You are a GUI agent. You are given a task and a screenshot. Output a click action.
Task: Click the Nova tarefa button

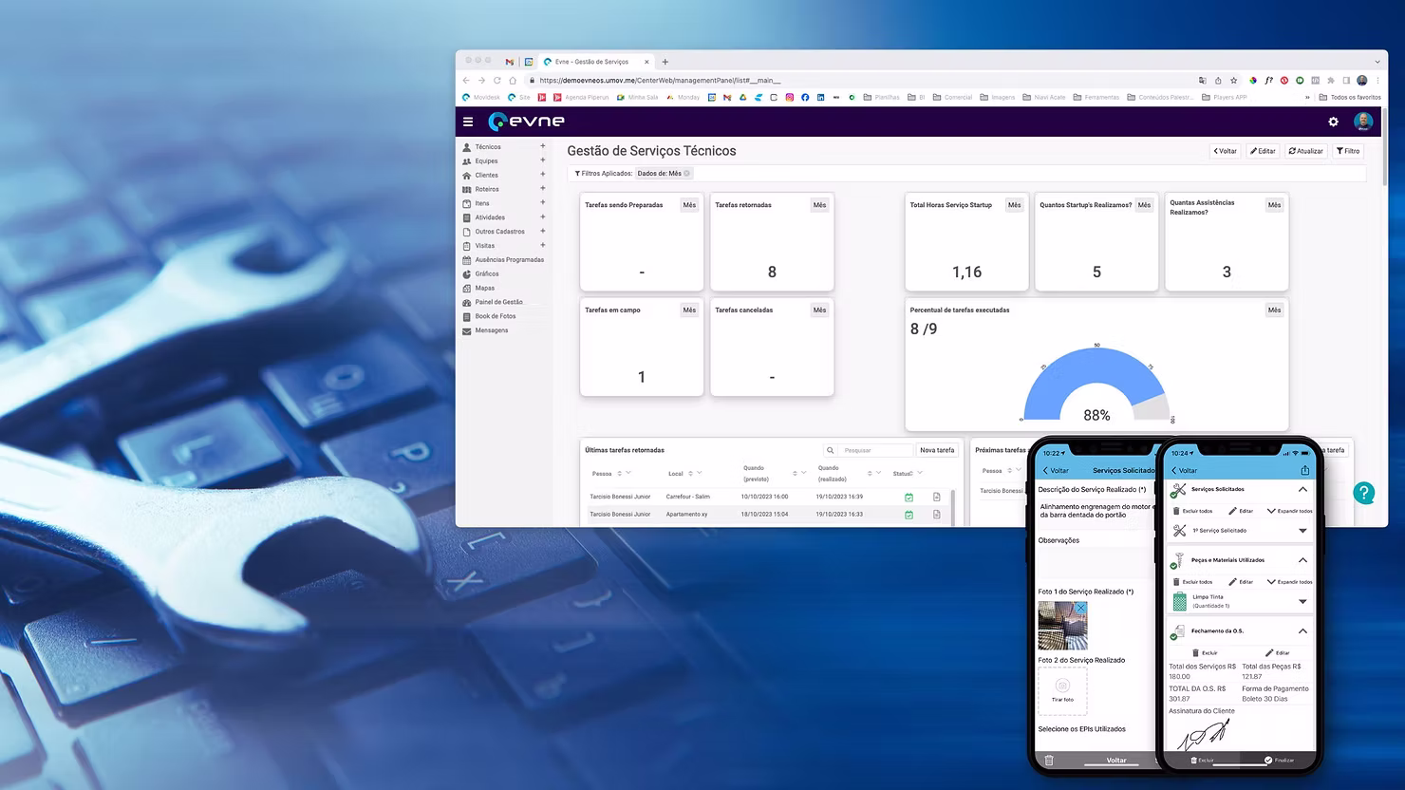tap(937, 450)
